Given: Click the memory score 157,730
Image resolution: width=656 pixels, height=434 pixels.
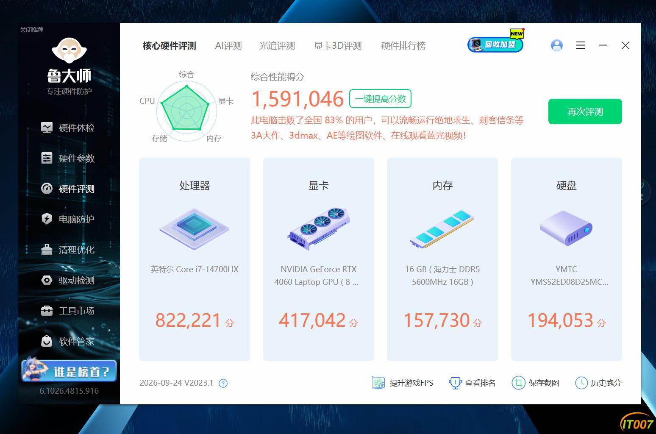Looking at the screenshot, I should tap(436, 320).
